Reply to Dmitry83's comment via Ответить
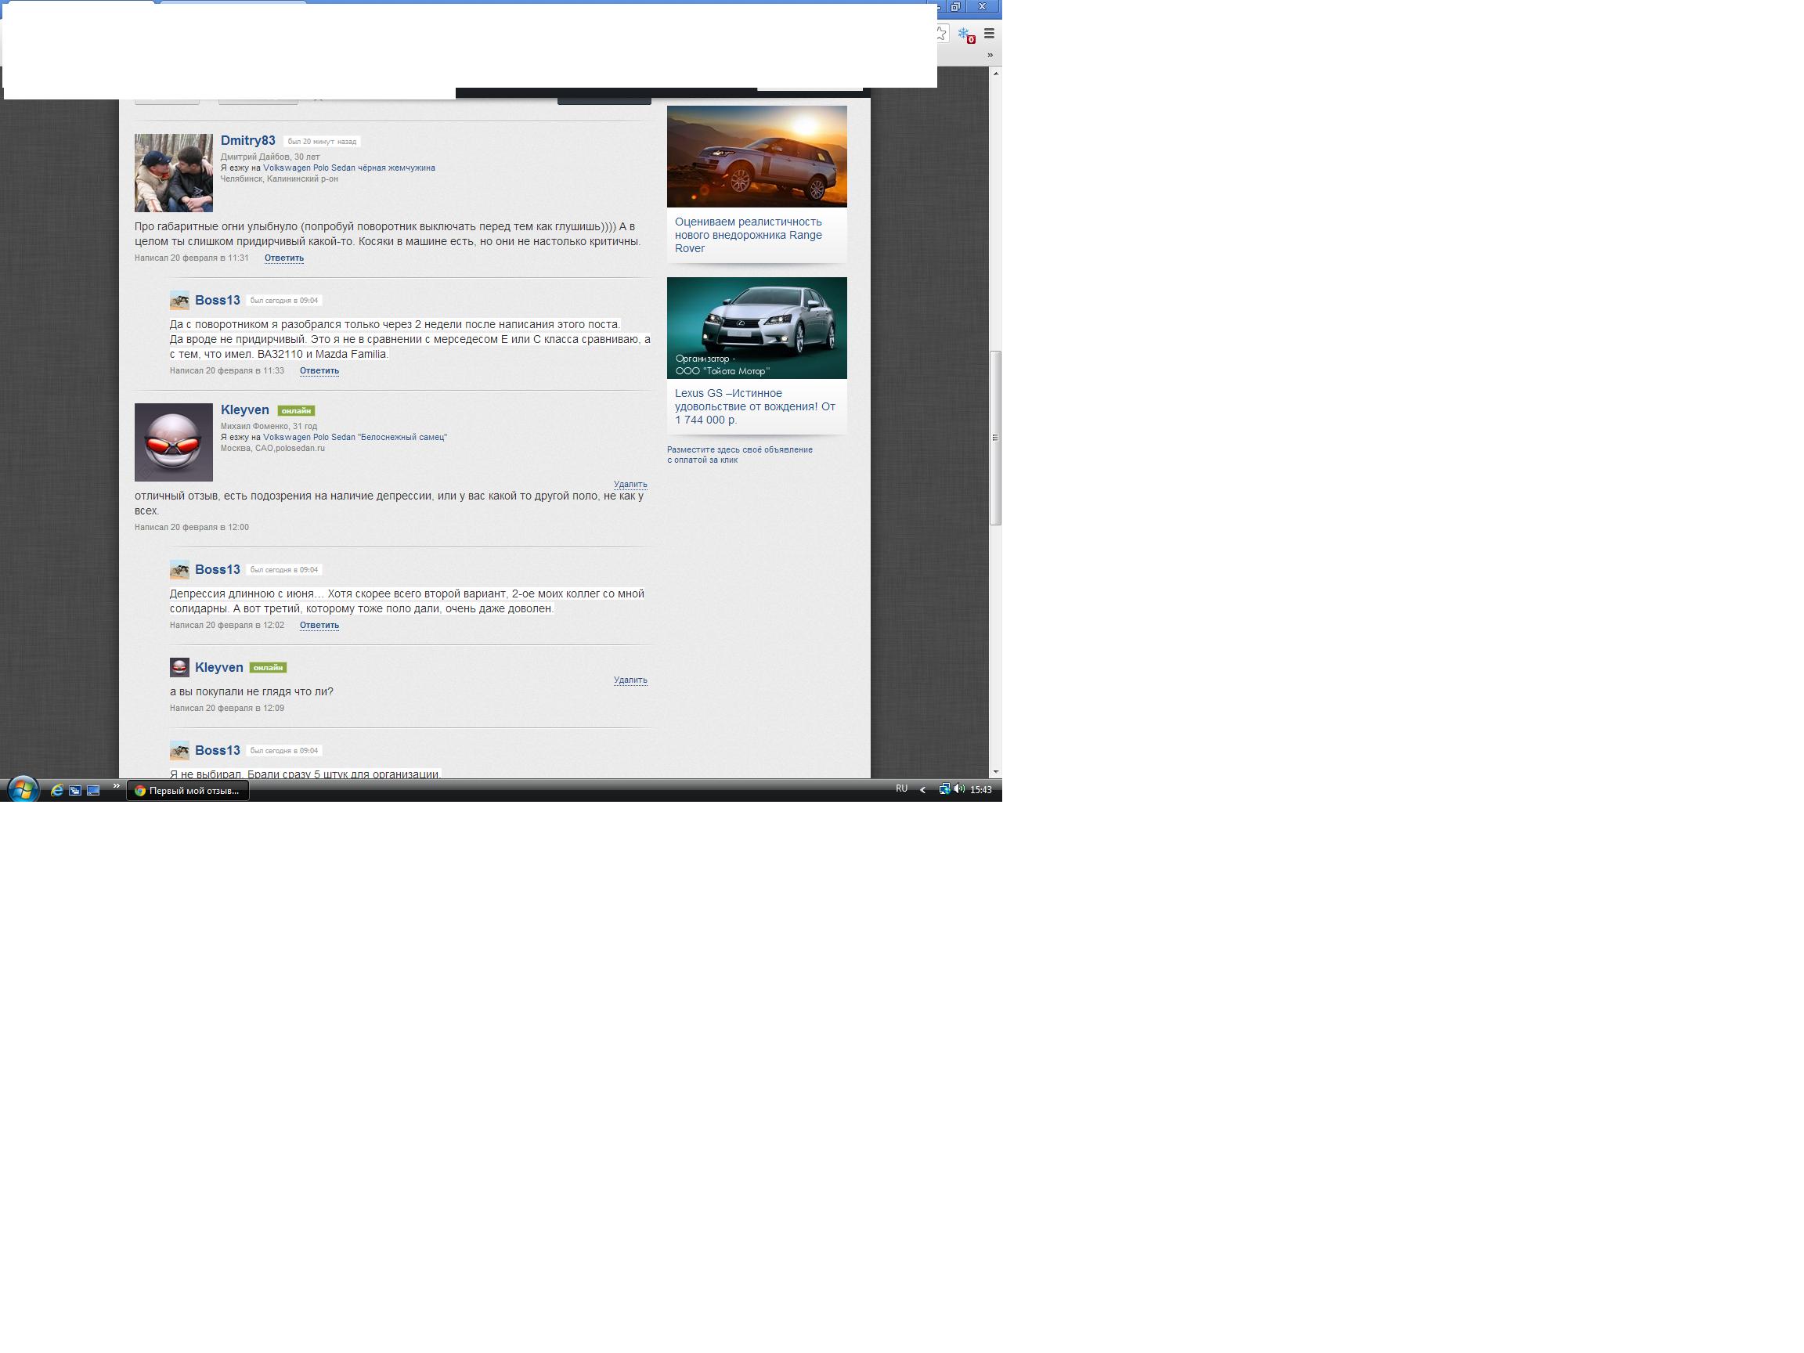This screenshot has width=1804, height=1353. pos(283,258)
